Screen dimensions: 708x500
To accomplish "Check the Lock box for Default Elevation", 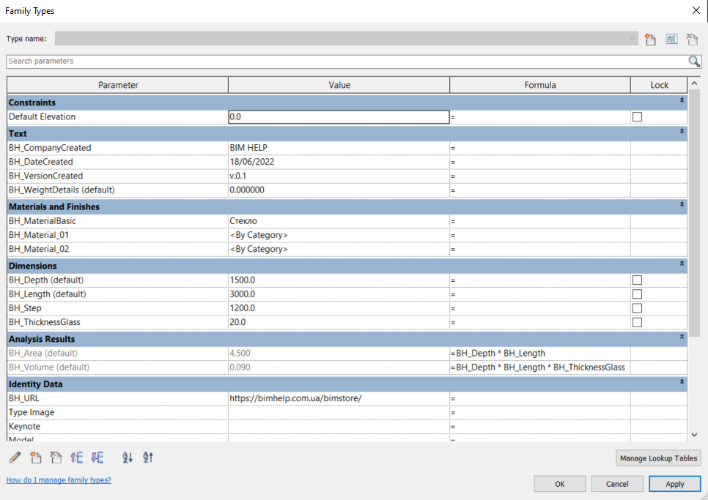I will pos(637,116).
